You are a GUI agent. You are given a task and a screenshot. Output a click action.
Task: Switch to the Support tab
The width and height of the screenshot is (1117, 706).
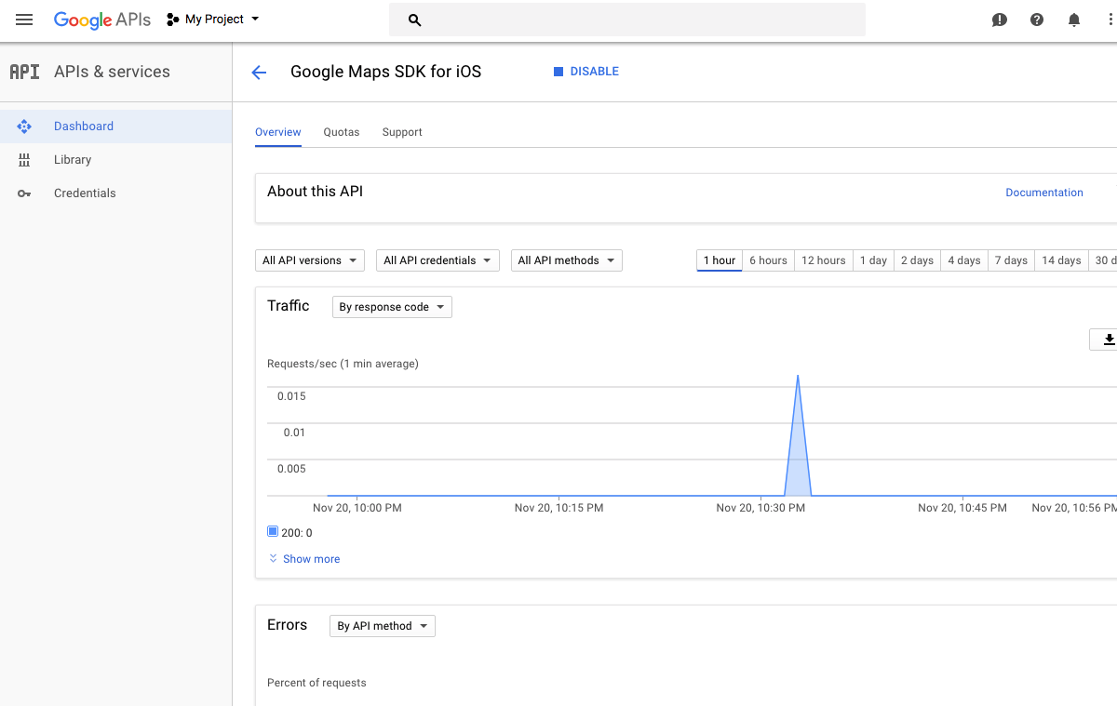[402, 132]
